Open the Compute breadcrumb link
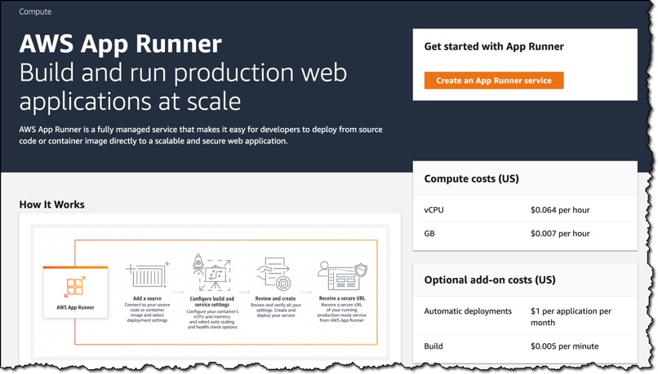The image size is (658, 374). pos(35,11)
